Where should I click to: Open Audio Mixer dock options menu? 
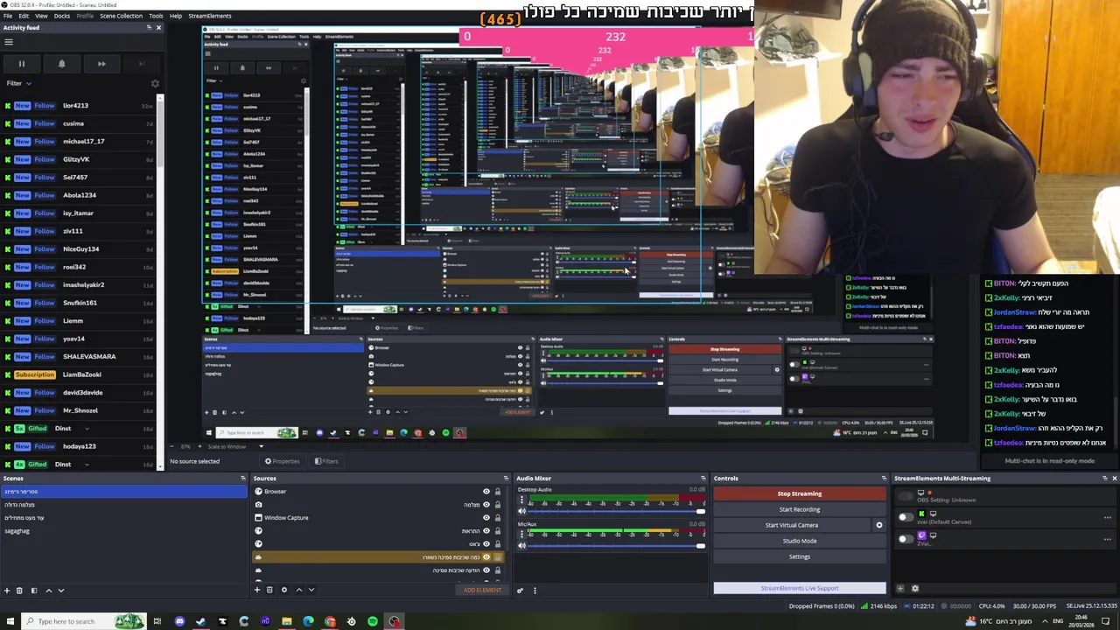coord(535,591)
